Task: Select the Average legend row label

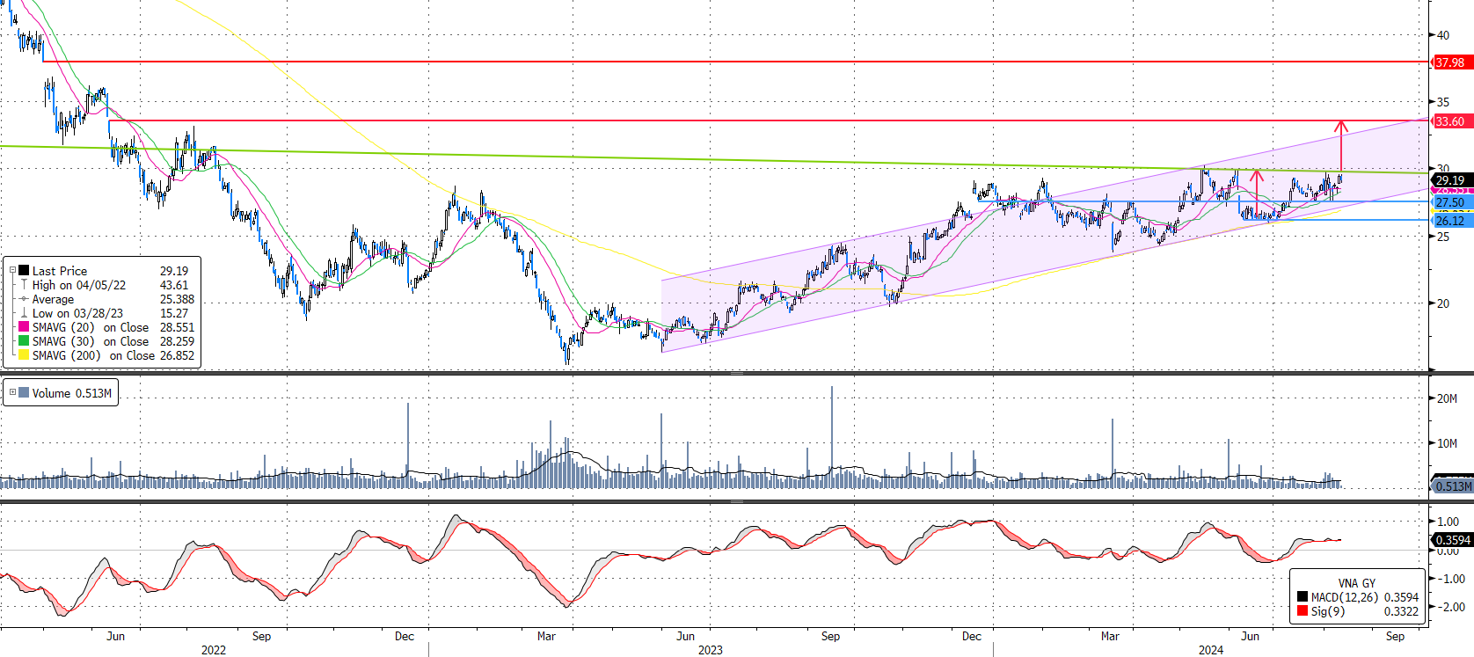Action: click(53, 299)
